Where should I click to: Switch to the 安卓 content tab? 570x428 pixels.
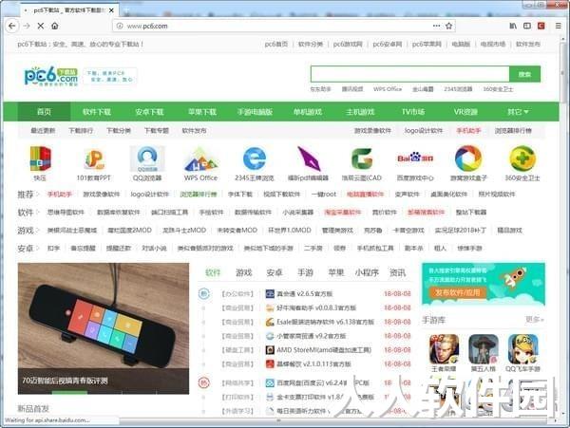[x=275, y=272]
